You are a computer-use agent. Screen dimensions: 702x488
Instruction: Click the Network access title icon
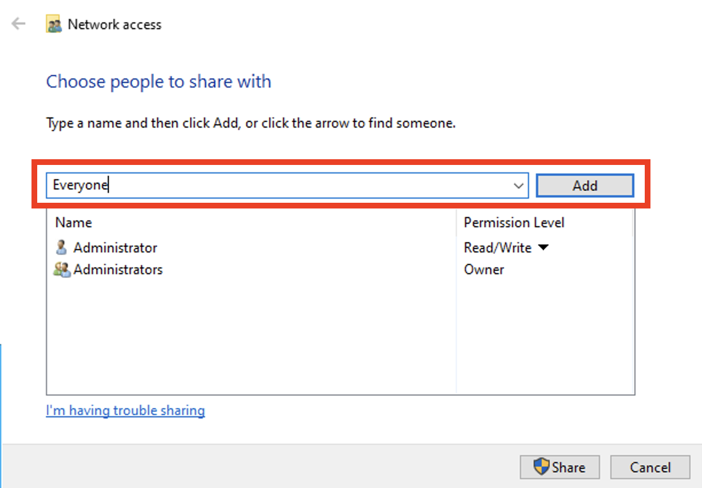[54, 25]
